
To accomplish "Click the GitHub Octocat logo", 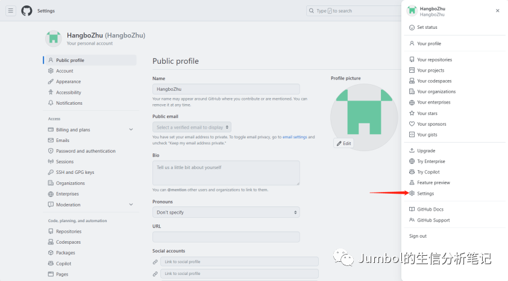I will [27, 11].
